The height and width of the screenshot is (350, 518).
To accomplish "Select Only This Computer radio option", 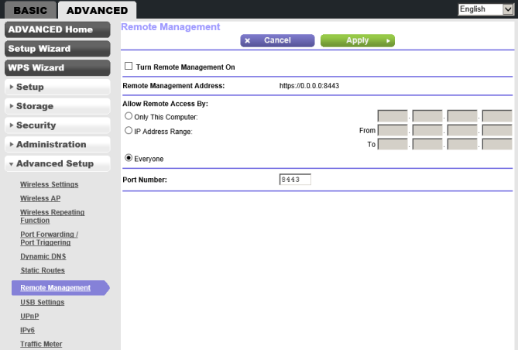I will 129,116.
